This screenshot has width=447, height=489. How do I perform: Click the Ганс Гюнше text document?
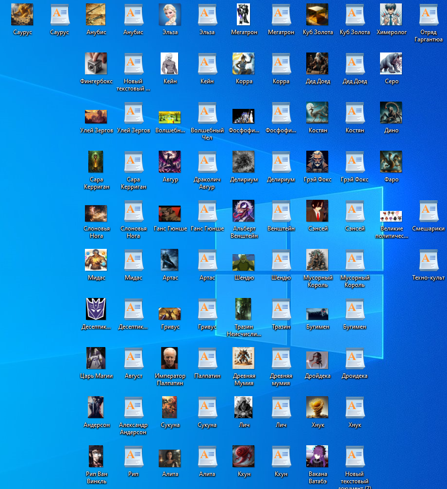click(207, 211)
